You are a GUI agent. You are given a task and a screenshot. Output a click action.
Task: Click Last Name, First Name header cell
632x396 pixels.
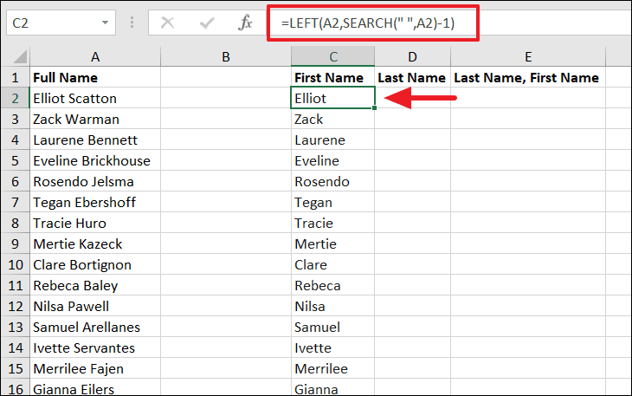tap(528, 77)
